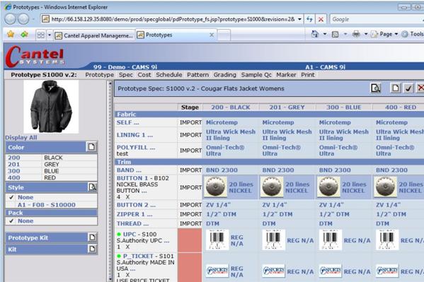Click the Display All link
The height and width of the screenshot is (282, 424).
pyautogui.click(x=21, y=137)
